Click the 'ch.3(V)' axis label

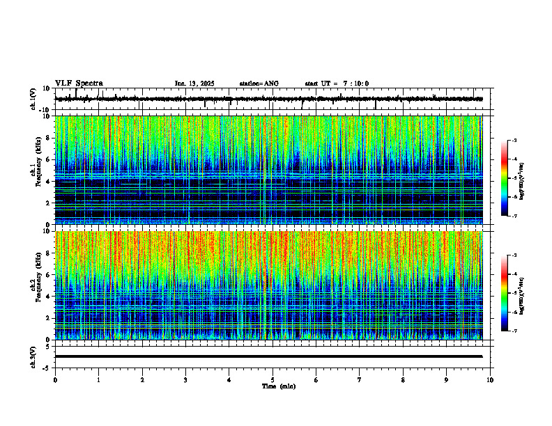coord(33,357)
